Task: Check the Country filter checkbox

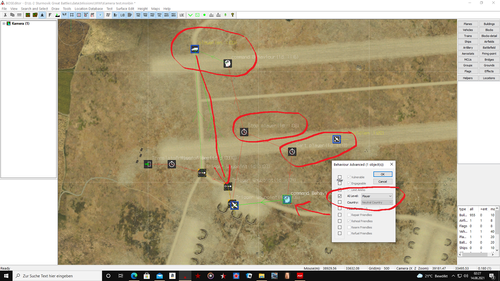Action: tap(340, 202)
